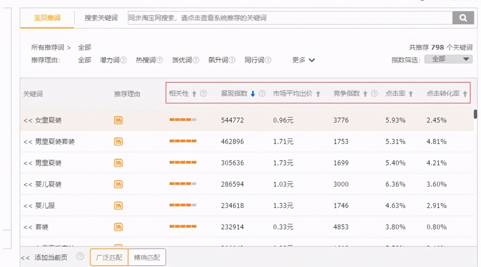Expand the 更多 filter options
The image size is (481, 267).
(x=303, y=60)
